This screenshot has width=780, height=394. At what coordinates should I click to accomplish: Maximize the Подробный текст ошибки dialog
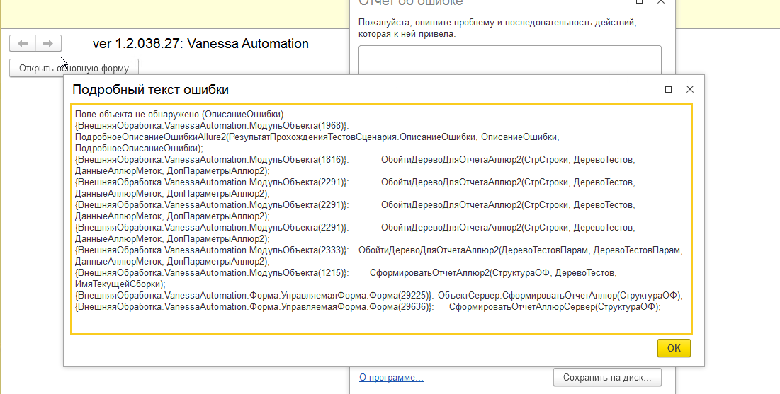[x=668, y=89]
